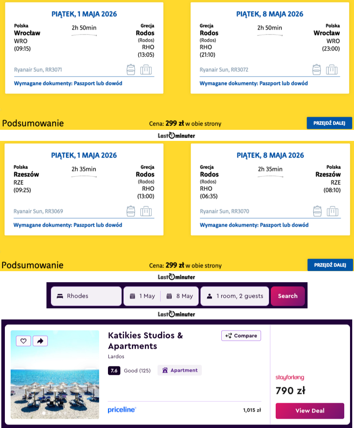Expand the 1 room, 2 guests selector
The image size is (354, 428).
coord(235,296)
